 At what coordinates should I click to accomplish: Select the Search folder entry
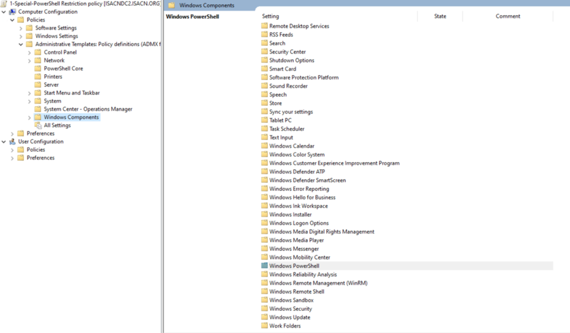pyautogui.click(x=277, y=43)
